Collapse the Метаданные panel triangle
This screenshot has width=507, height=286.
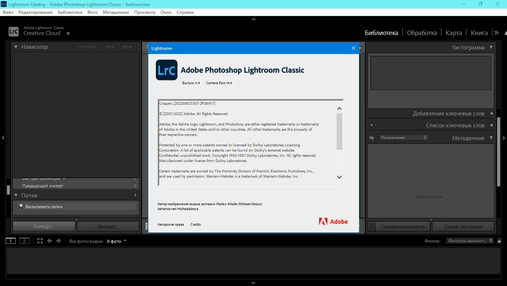(x=491, y=138)
